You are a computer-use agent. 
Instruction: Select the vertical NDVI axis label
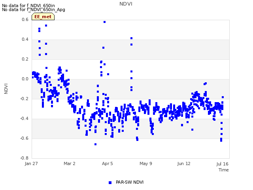pos(6,89)
